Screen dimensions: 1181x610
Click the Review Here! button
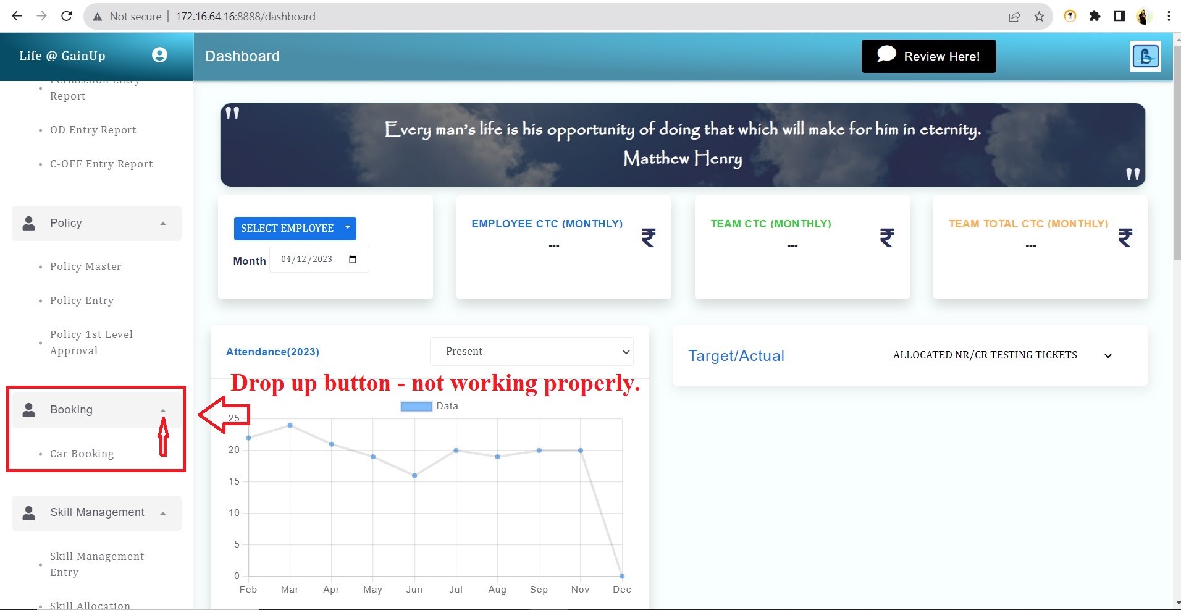point(928,56)
